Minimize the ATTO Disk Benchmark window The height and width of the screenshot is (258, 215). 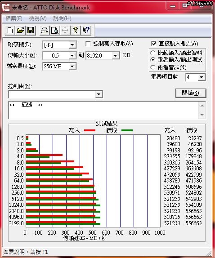[173, 6]
